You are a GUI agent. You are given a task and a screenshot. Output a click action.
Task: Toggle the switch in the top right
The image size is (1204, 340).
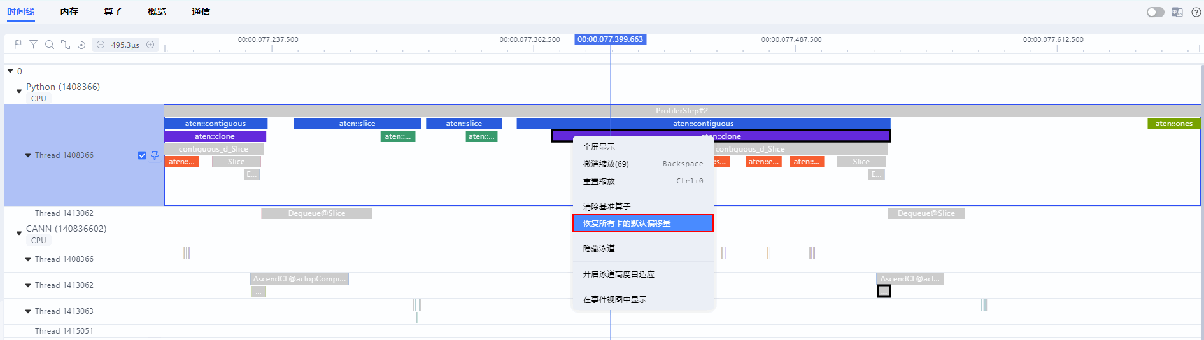pos(1155,12)
